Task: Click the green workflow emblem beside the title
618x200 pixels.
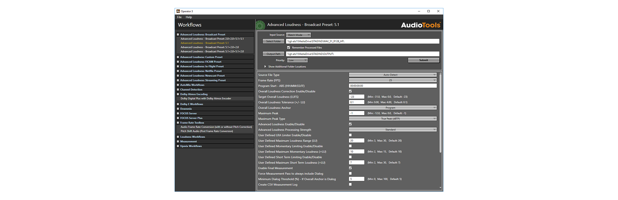Action: click(260, 25)
